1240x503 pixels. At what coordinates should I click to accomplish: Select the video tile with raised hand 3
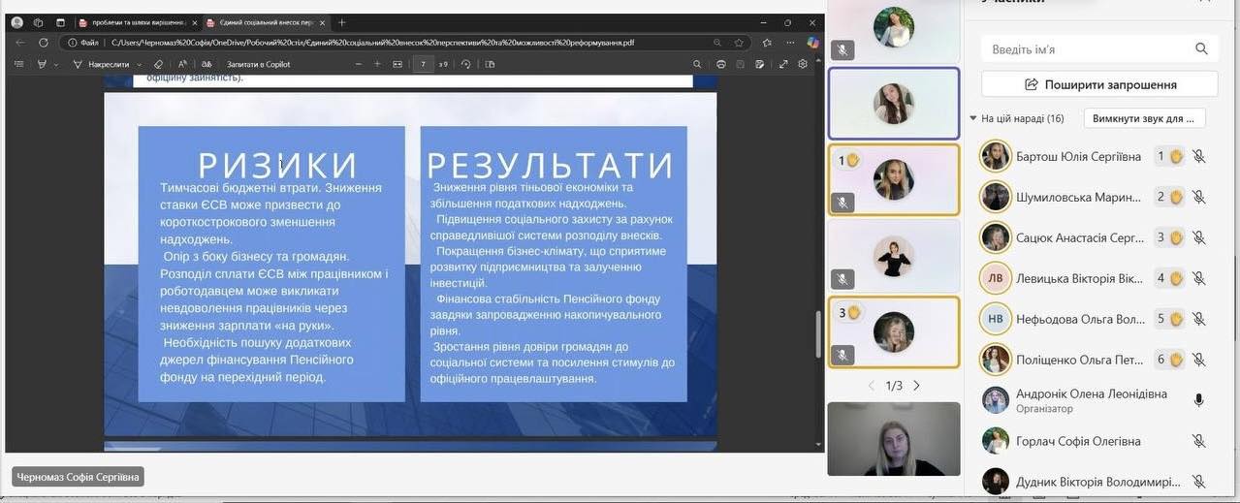894,332
